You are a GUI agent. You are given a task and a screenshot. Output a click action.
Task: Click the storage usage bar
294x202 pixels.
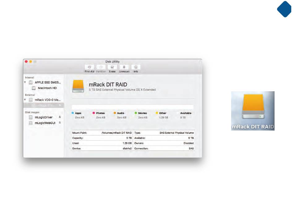tap(132, 107)
